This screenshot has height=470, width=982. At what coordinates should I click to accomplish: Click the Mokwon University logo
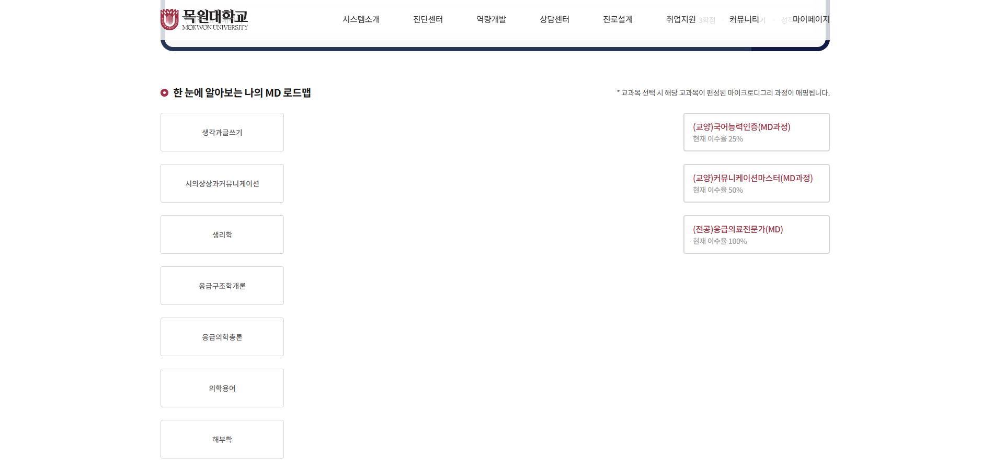click(x=204, y=20)
